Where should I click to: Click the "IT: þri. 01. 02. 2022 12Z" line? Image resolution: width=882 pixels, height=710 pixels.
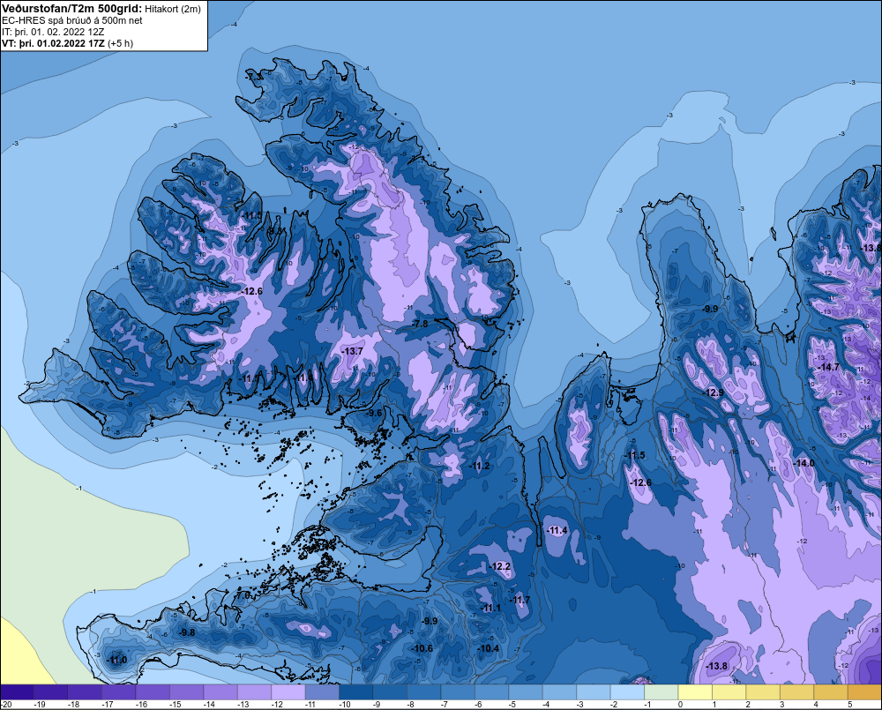pyautogui.click(x=53, y=32)
